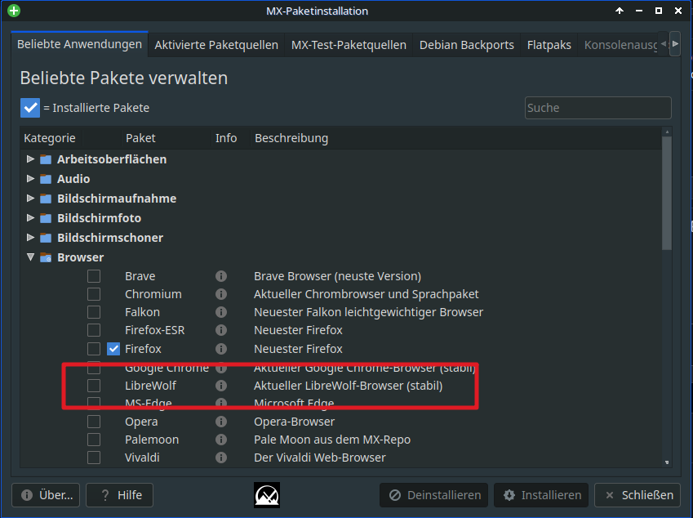Shade window with the up-arrow titlebar button
The height and width of the screenshot is (518, 693).
[620, 11]
